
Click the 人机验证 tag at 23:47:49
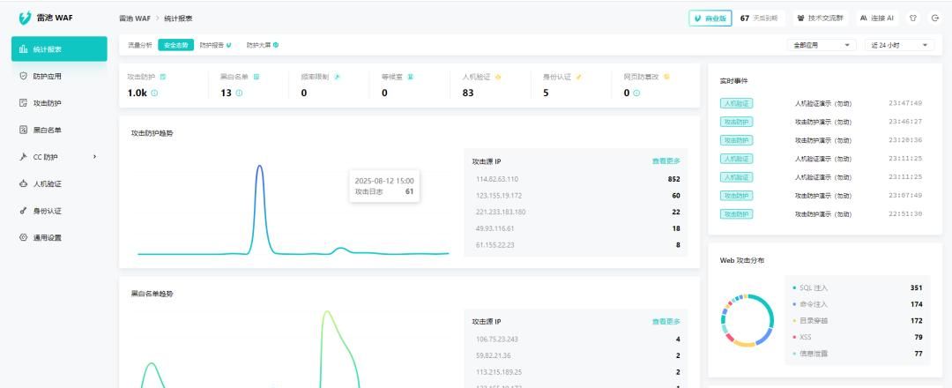(x=736, y=104)
